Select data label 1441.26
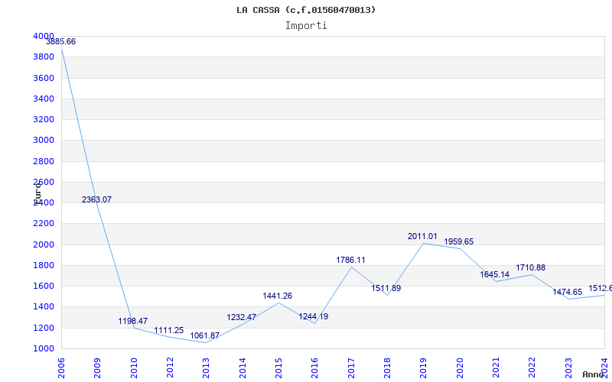 point(278,296)
